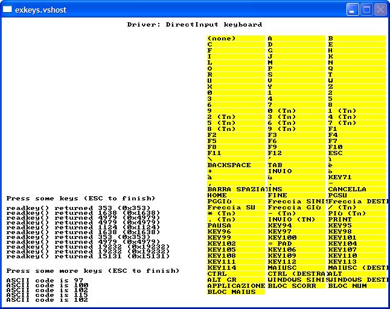Click the ALT GR key label
Image resolution: width=390 pixels, height=309 pixels.
coord(221,279)
